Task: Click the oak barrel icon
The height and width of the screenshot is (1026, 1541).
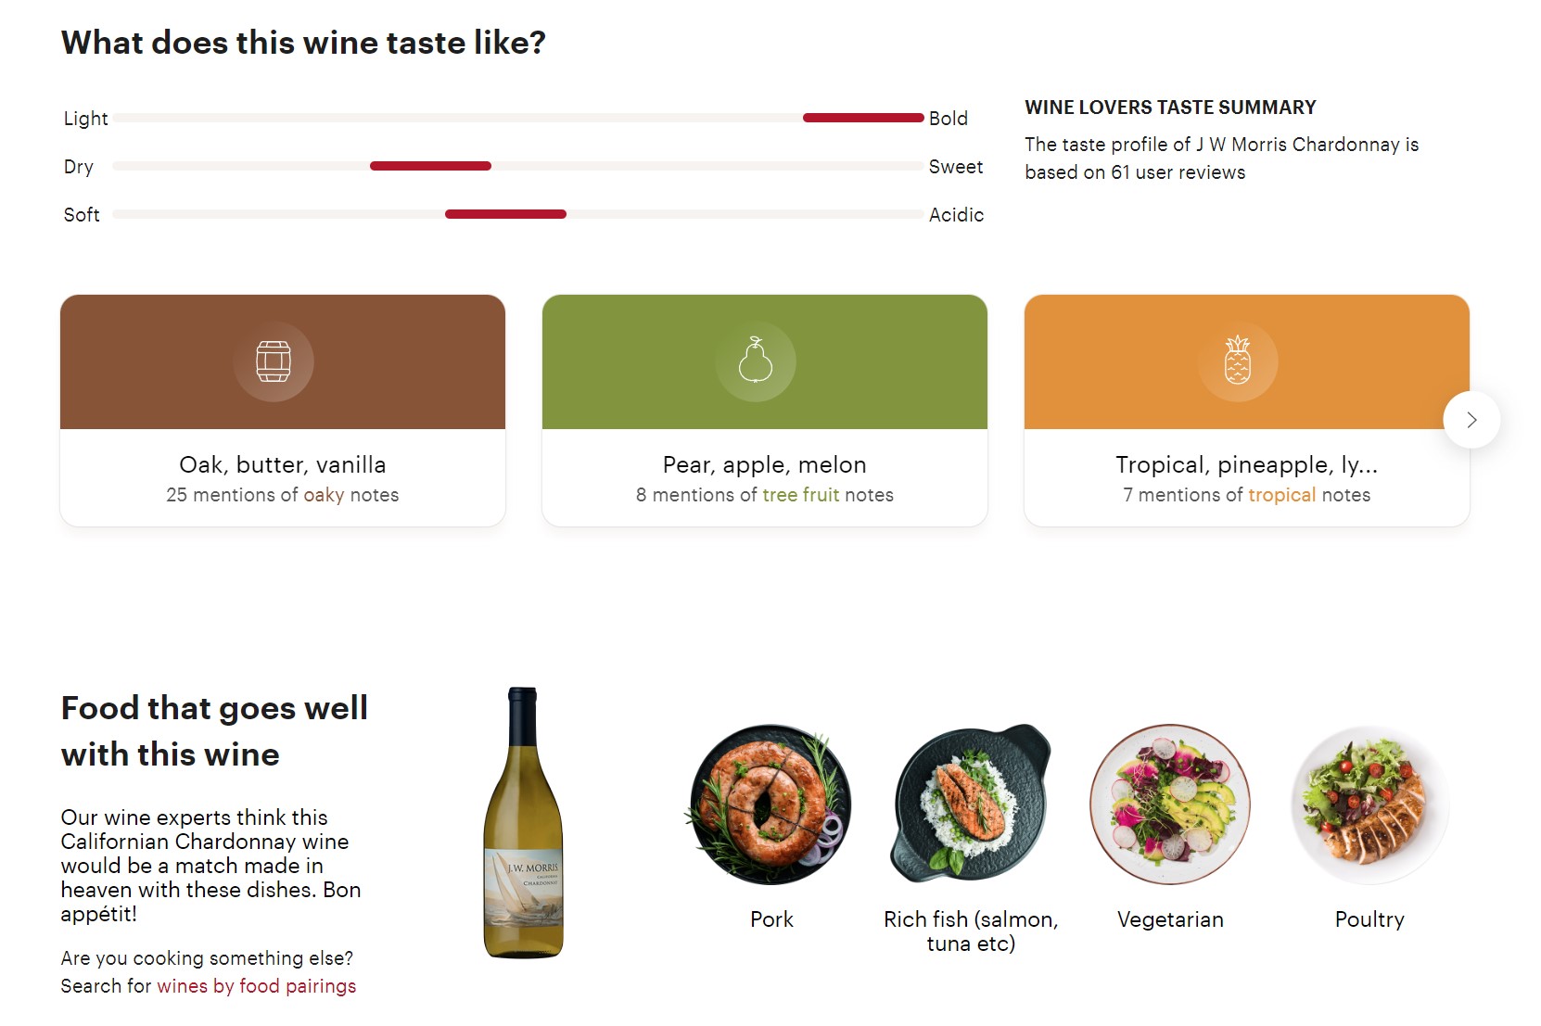Action: (x=274, y=361)
